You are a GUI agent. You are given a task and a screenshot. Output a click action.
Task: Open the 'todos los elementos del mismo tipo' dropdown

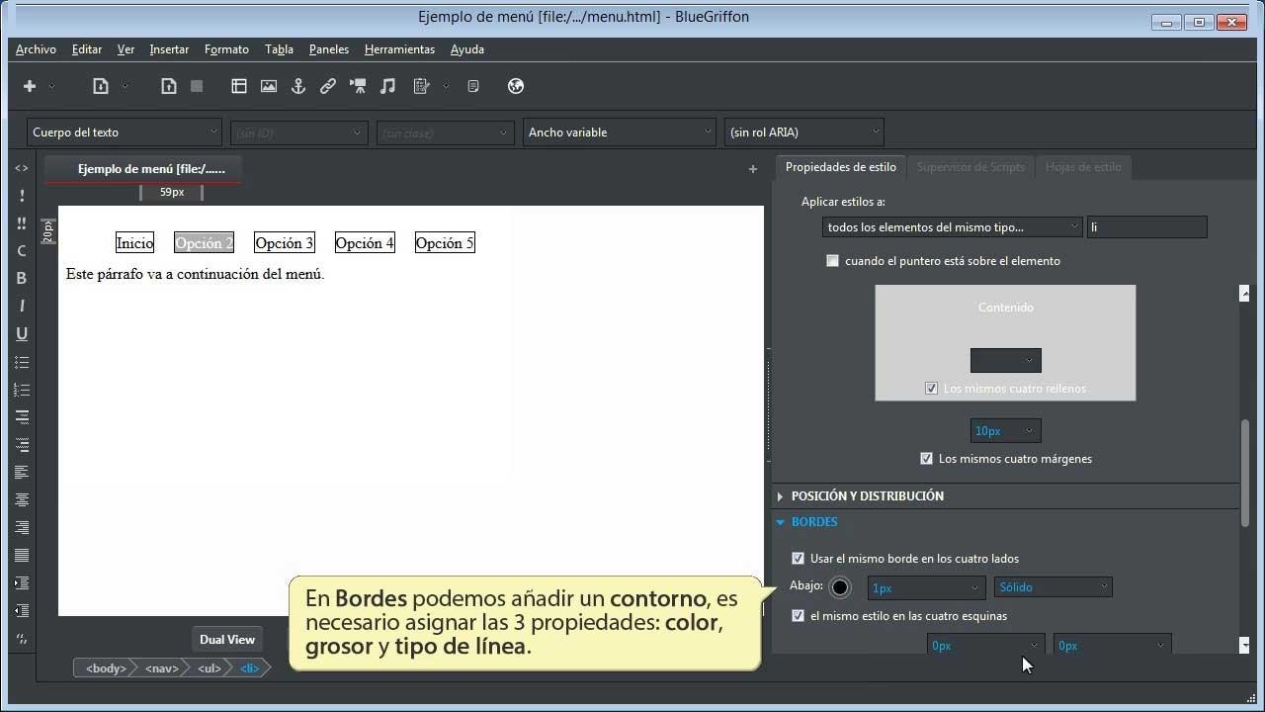[x=951, y=226]
